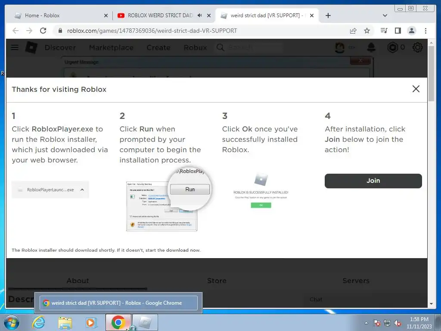This screenshot has width=441, height=331.
Task: Click the Roblox logo icon
Action: [31, 47]
